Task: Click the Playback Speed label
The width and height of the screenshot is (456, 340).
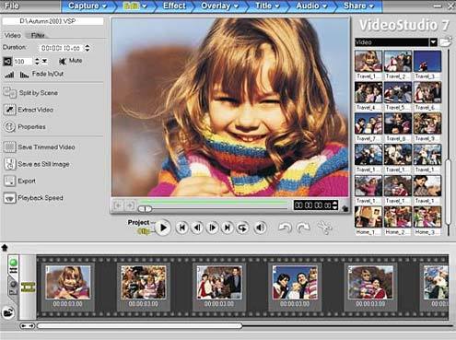Action: pos(41,198)
